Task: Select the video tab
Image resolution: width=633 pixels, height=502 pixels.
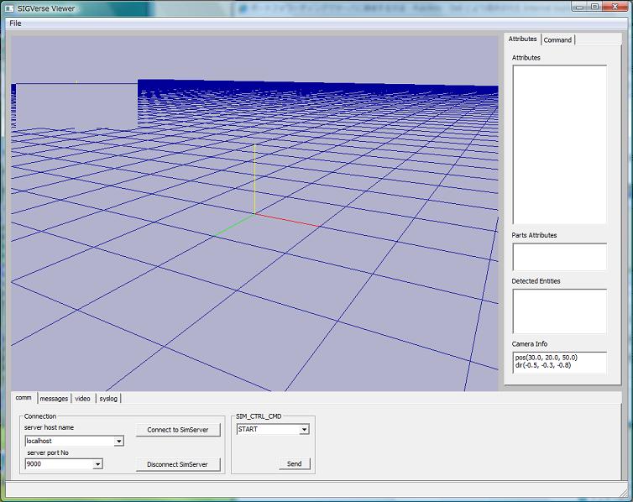Action: (x=82, y=398)
